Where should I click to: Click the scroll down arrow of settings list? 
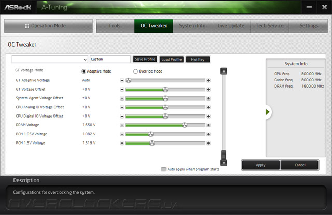click(x=224, y=163)
